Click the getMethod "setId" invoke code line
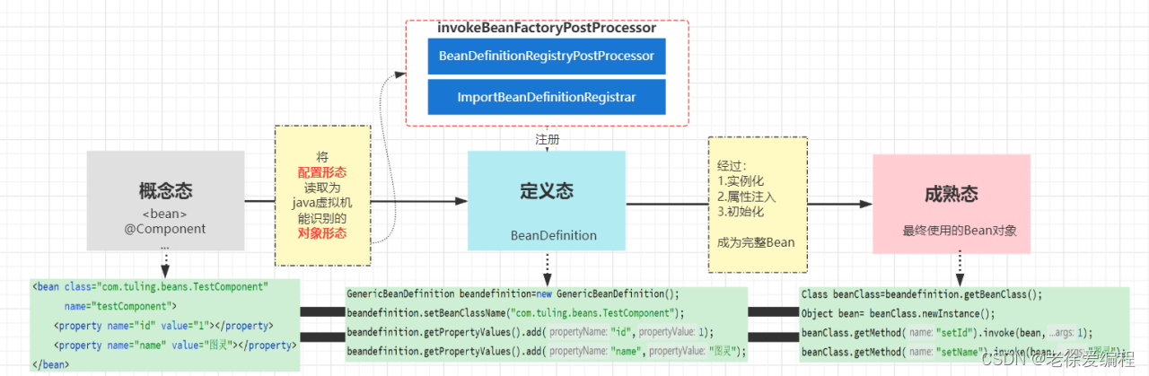1149x376 pixels. tap(947, 332)
